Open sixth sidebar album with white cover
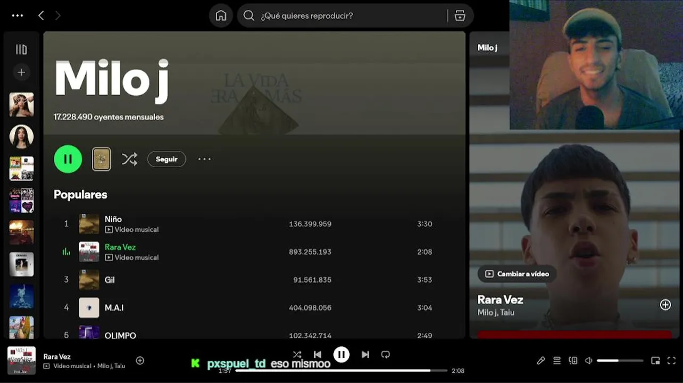This screenshot has height=383, width=683. coord(21,264)
